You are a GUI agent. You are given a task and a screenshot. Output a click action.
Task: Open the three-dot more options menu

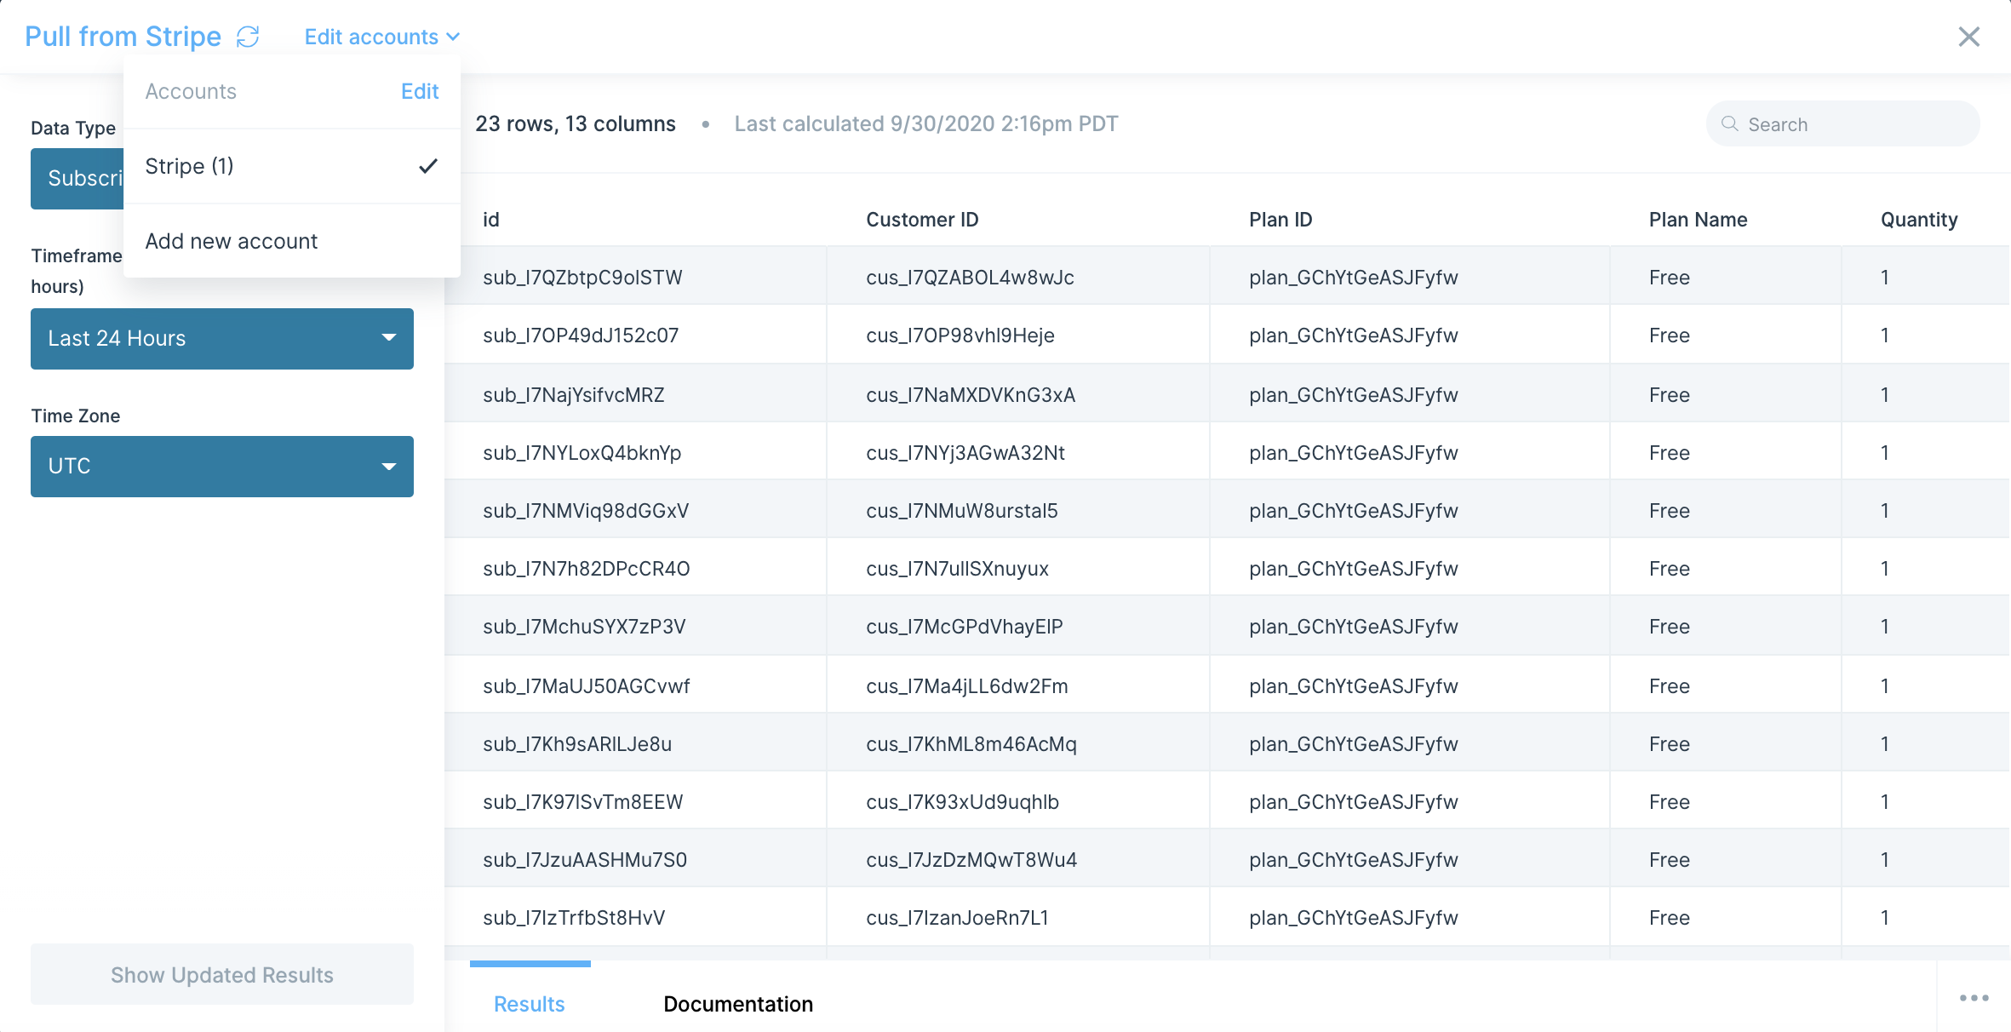coord(1974,998)
